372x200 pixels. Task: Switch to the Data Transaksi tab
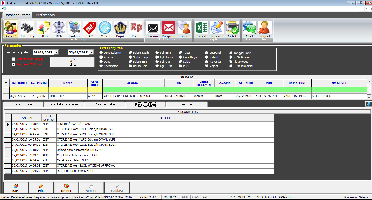tap(105, 104)
